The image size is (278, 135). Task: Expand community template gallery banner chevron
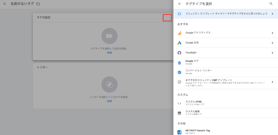(x=273, y=14)
